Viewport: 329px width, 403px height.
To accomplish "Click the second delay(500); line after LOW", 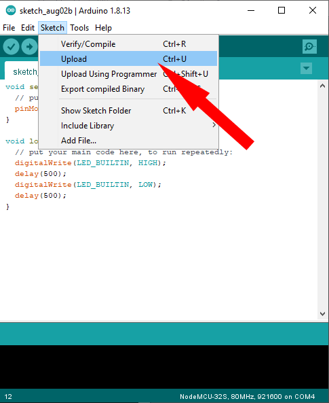I will 41,196.
